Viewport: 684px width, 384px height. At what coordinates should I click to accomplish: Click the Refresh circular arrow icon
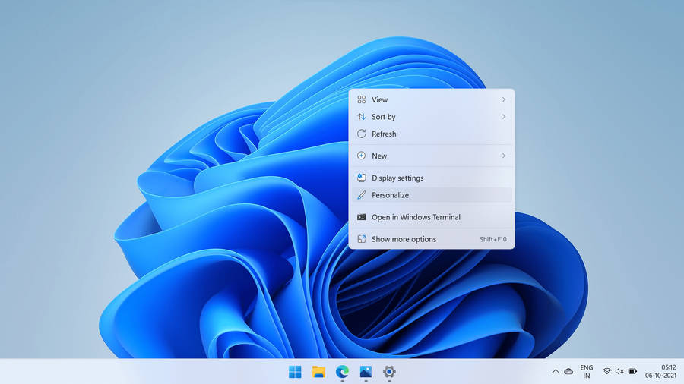(362, 134)
